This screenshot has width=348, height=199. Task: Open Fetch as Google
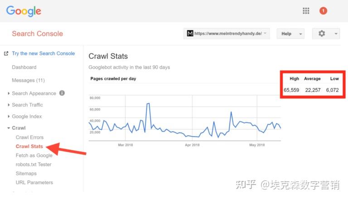[34, 156]
